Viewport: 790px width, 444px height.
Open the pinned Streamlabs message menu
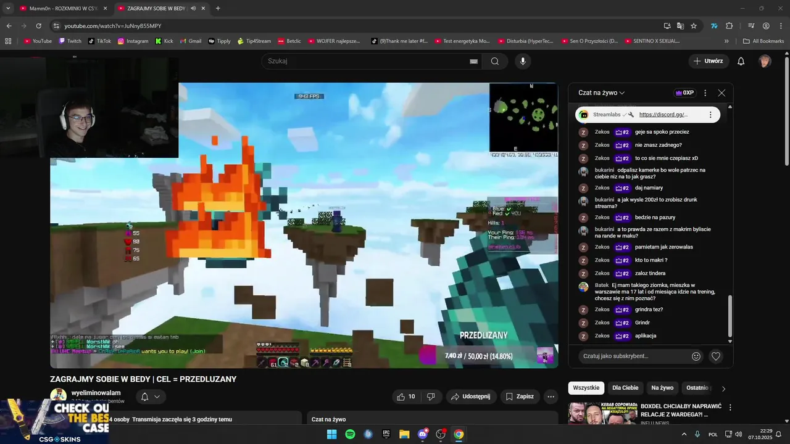click(x=710, y=115)
